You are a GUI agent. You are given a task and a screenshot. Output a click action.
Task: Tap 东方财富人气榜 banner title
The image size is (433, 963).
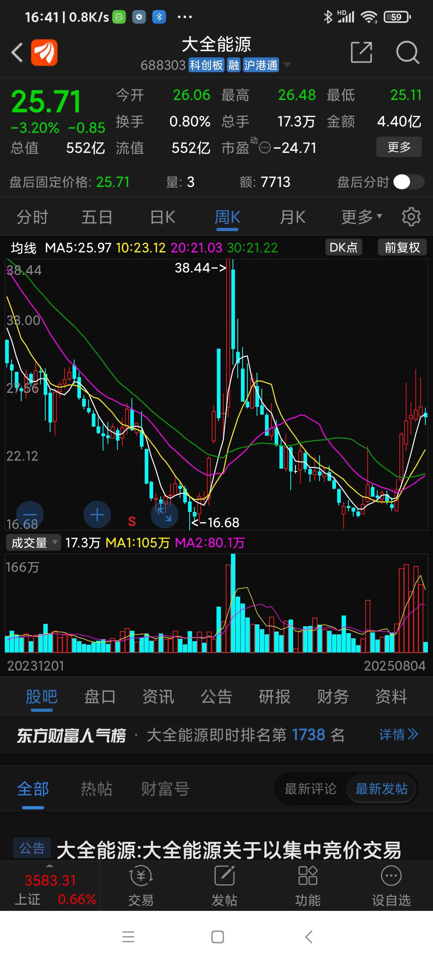click(71, 735)
